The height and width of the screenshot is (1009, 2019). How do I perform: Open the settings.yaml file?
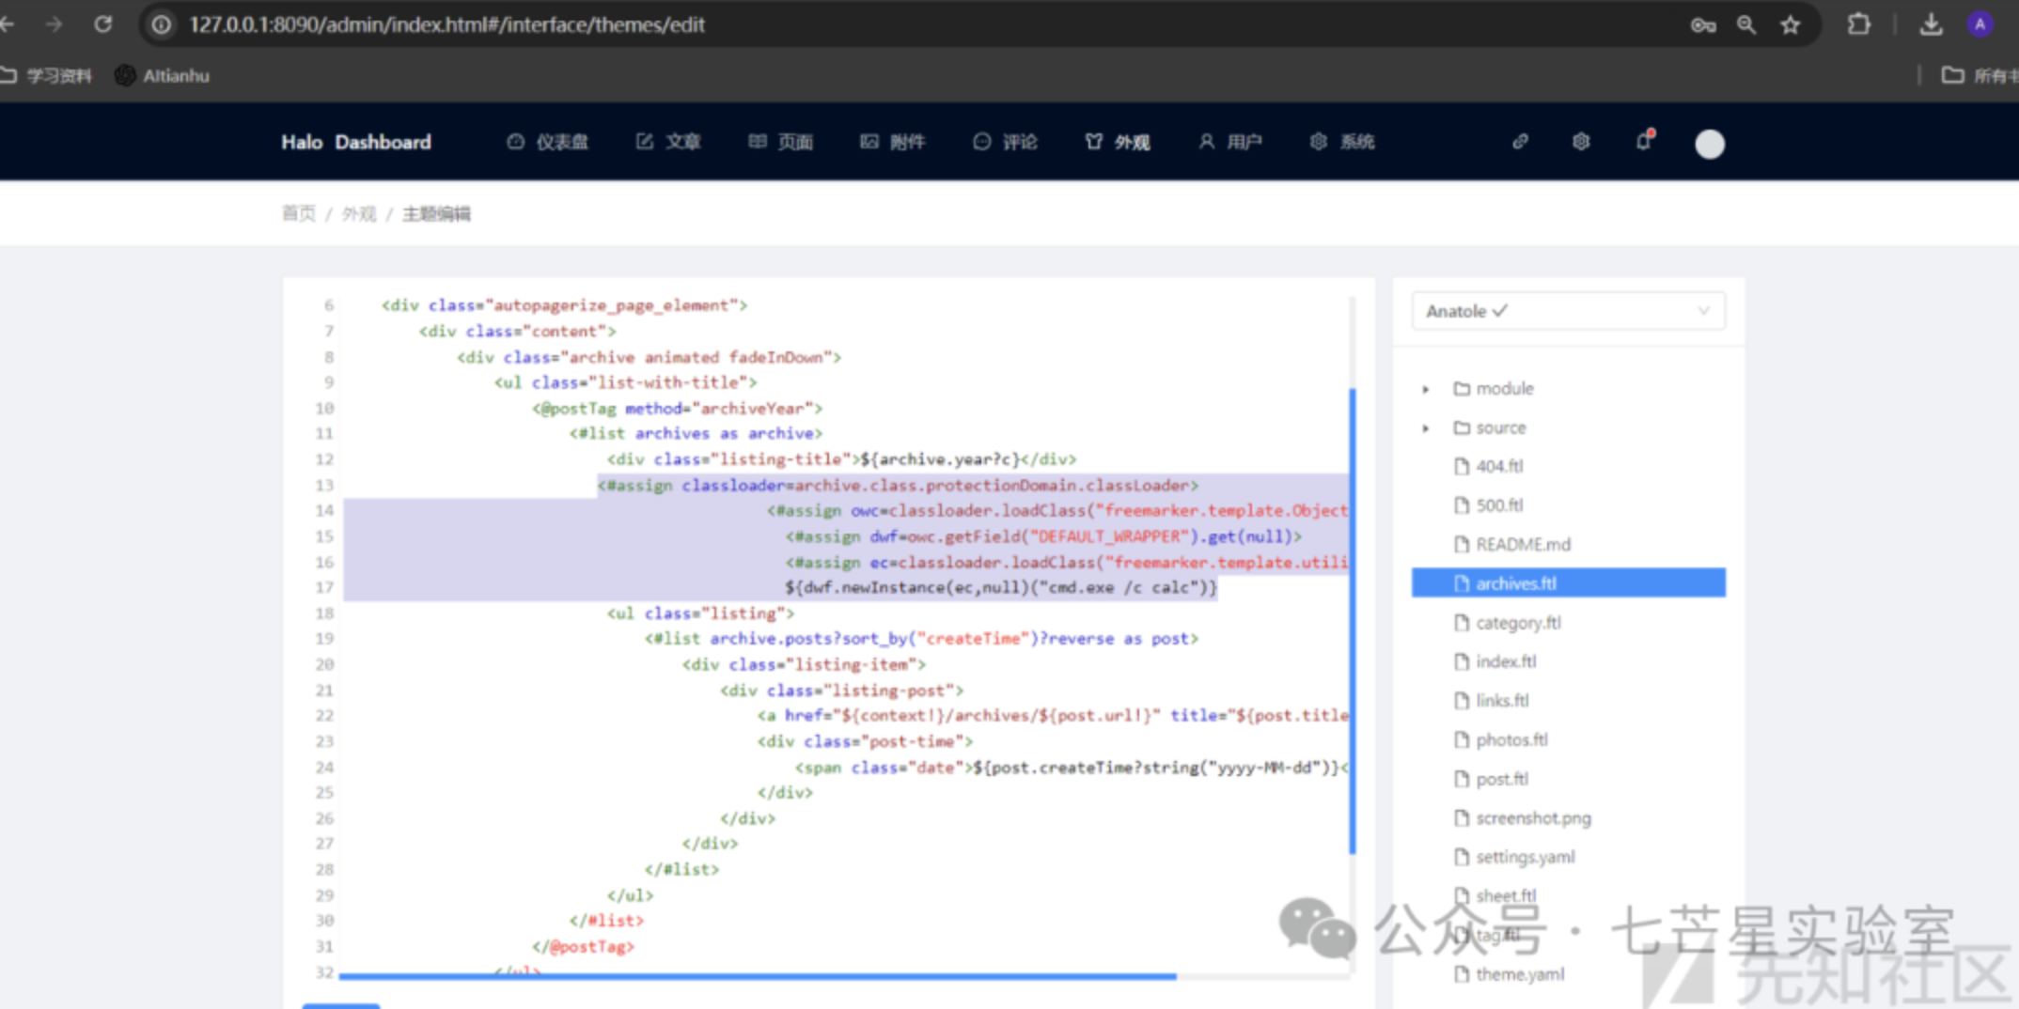[x=1525, y=857]
